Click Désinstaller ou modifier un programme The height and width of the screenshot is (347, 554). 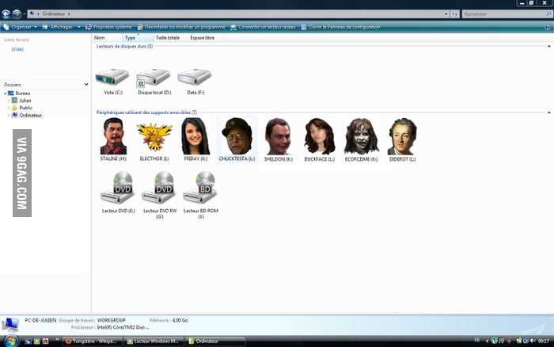tap(183, 27)
